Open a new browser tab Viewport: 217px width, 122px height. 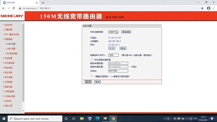(43, 3)
